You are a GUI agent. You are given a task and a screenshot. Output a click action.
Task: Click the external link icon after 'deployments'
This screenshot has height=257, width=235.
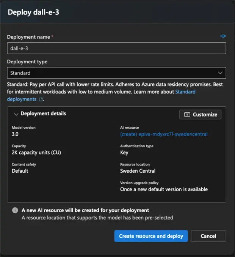[x=41, y=99]
